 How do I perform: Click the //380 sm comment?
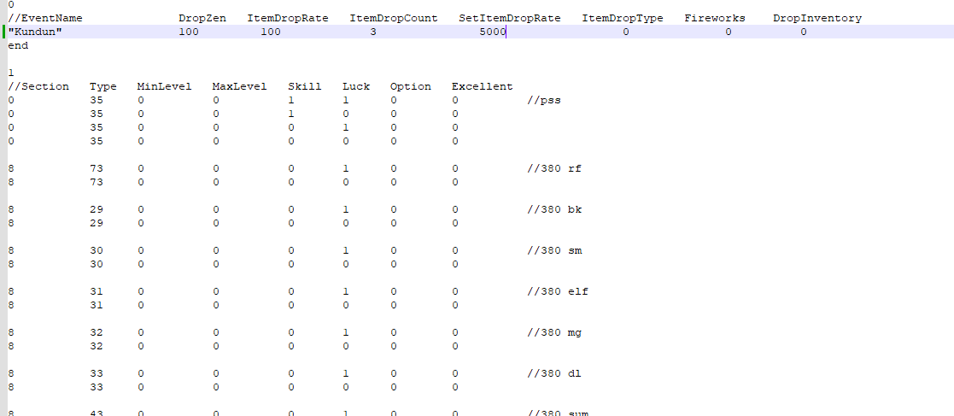(554, 250)
